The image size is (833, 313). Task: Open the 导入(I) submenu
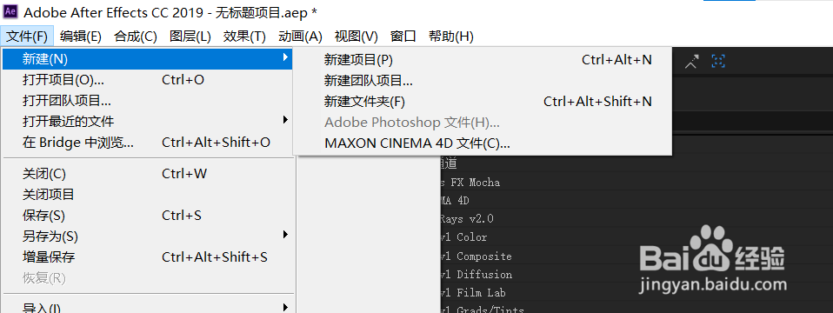pyautogui.click(x=286, y=307)
